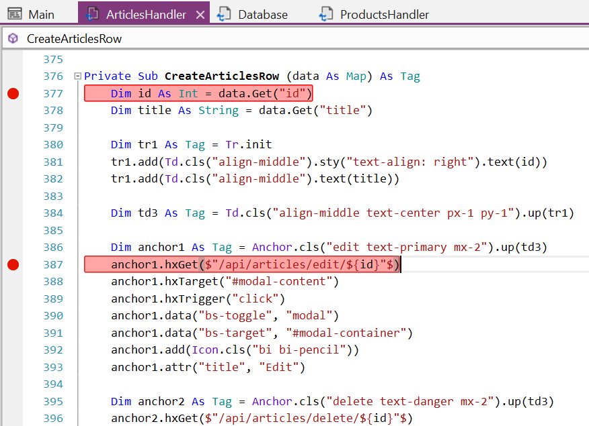Click "#modal-container" string on line 391
589x426 pixels.
click(346, 333)
